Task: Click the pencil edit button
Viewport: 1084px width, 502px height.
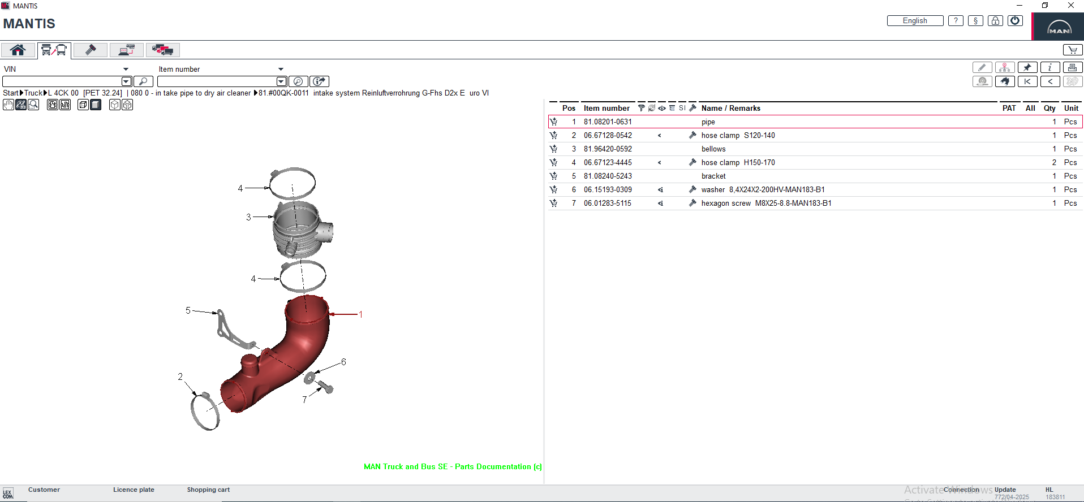Action: [x=982, y=67]
